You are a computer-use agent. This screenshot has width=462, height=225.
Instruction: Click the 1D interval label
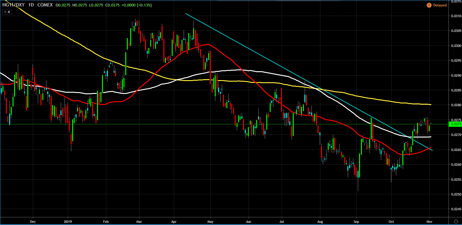pyautogui.click(x=31, y=5)
